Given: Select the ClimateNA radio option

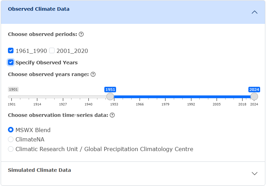Looking at the screenshot, I should pyautogui.click(x=11, y=139).
